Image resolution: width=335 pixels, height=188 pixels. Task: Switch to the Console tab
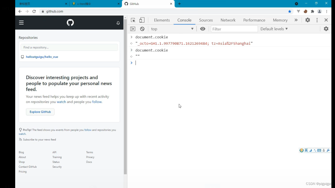(184, 20)
